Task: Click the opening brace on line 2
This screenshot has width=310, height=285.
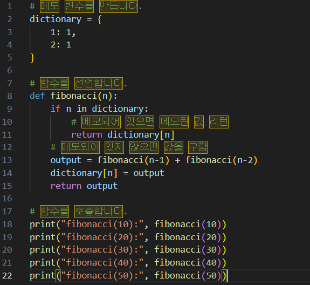Action: (100, 20)
